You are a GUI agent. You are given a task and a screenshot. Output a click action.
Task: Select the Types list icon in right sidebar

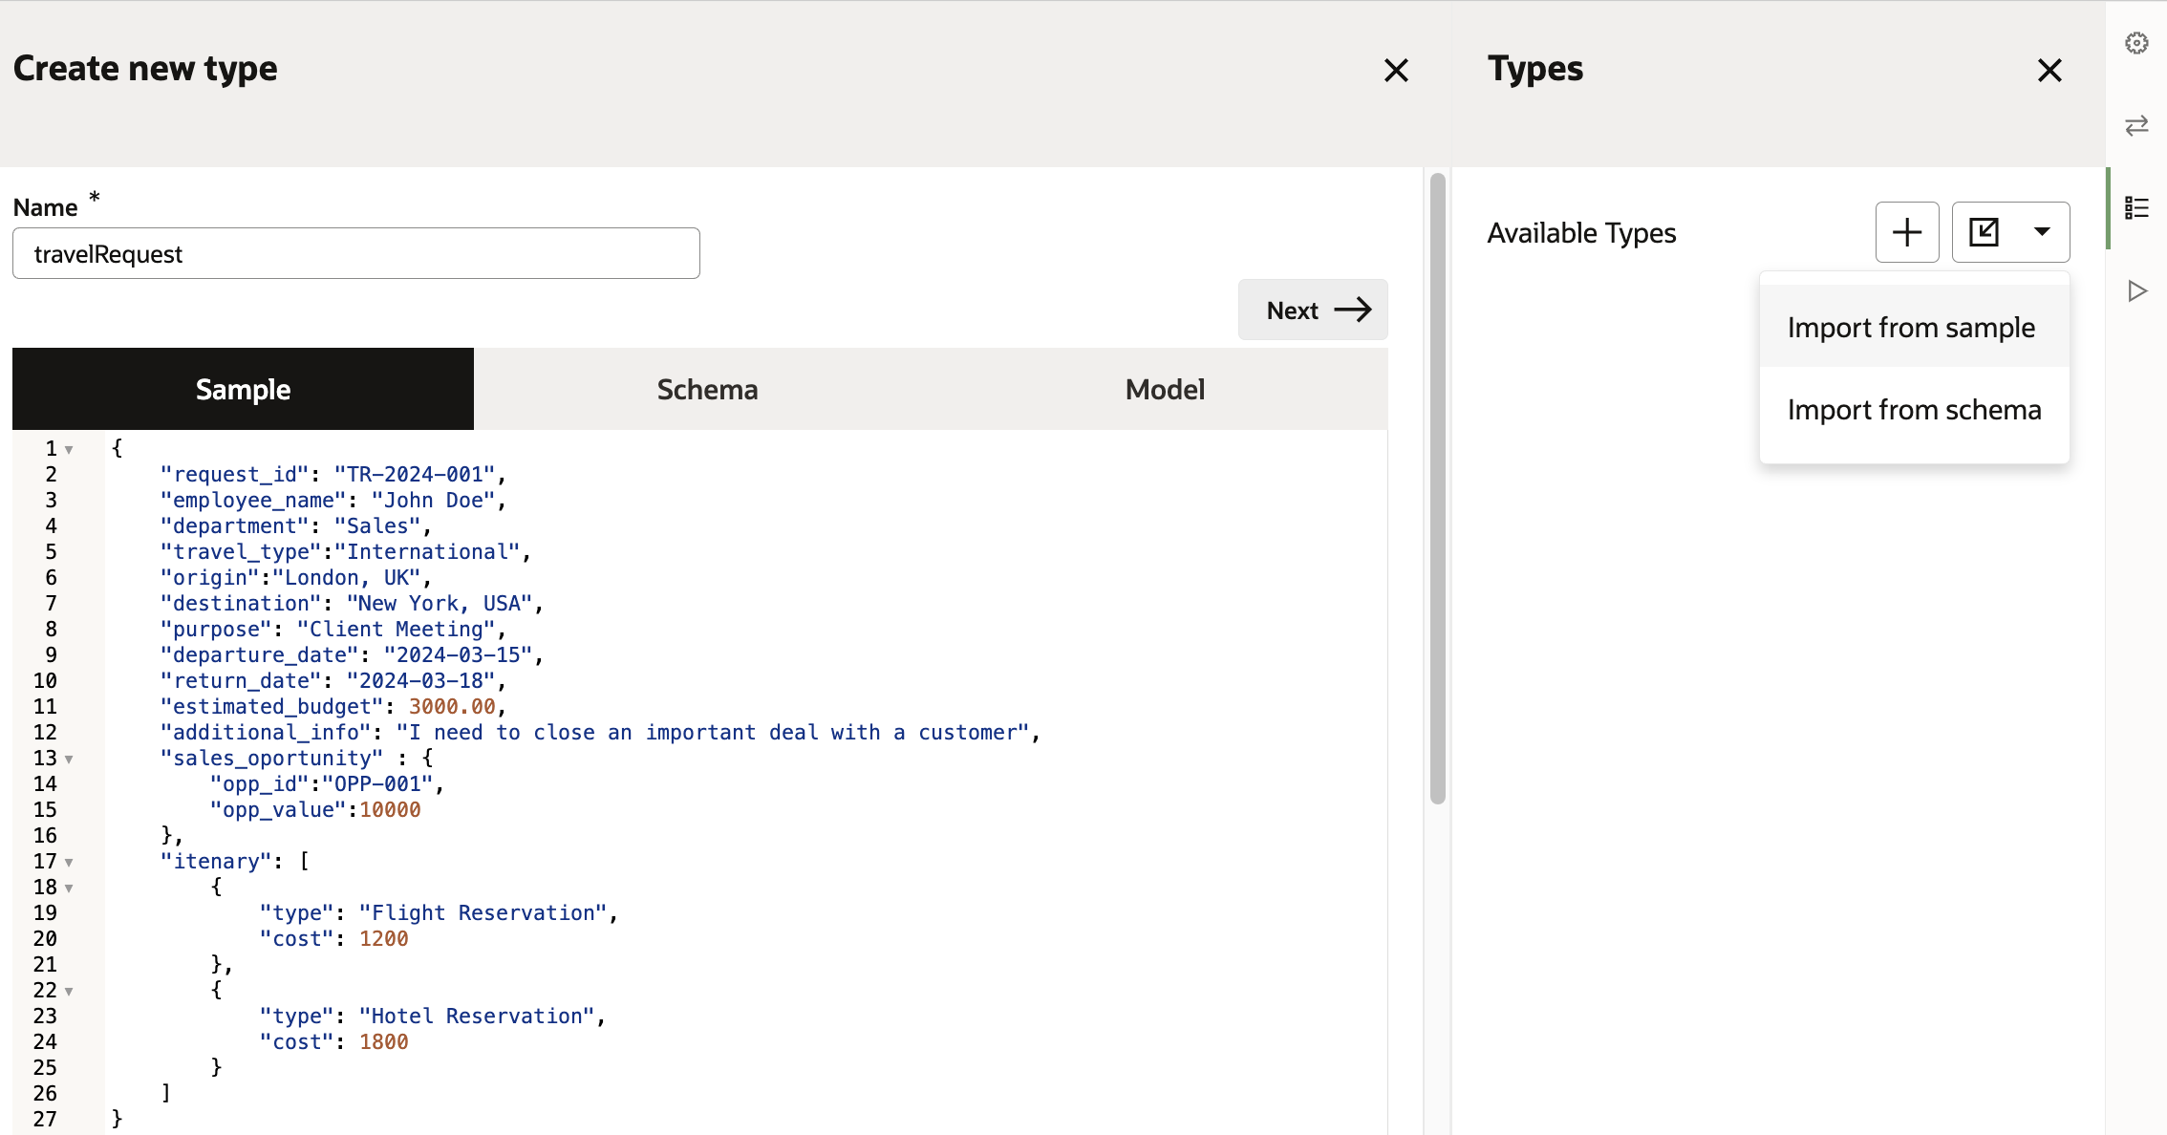click(2137, 207)
